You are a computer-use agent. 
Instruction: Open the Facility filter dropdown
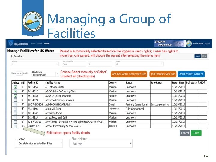tap(35, 64)
